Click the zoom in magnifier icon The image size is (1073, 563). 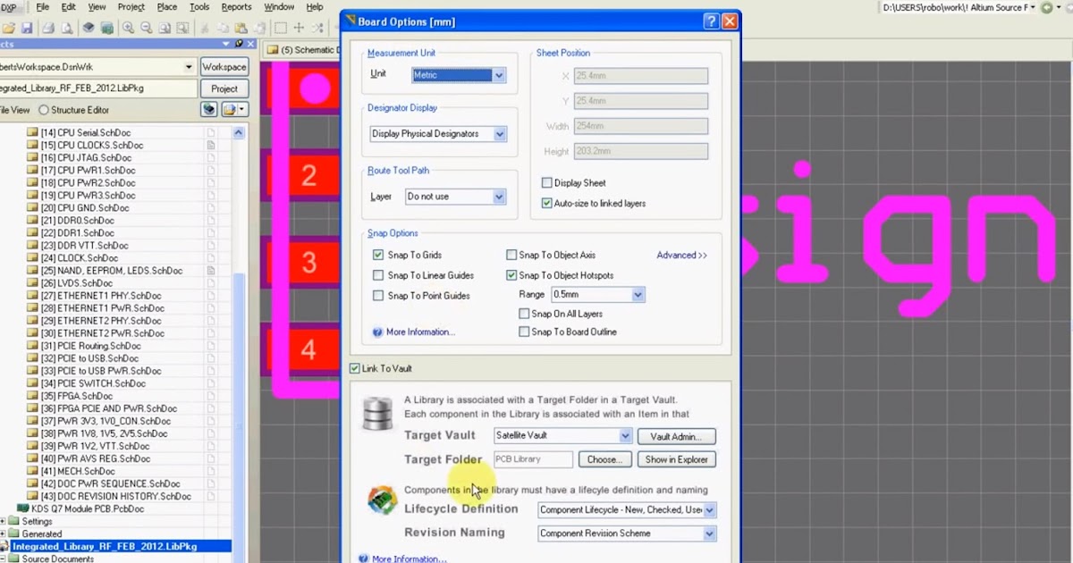[x=128, y=28]
